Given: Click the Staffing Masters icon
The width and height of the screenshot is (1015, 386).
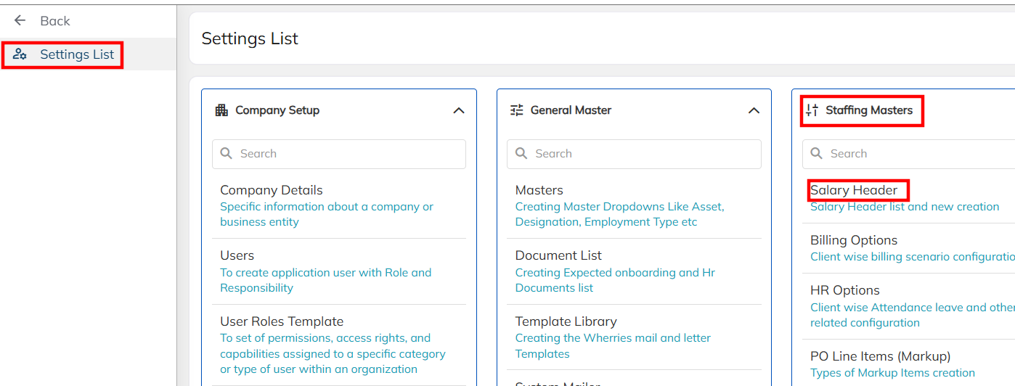Looking at the screenshot, I should tap(812, 110).
